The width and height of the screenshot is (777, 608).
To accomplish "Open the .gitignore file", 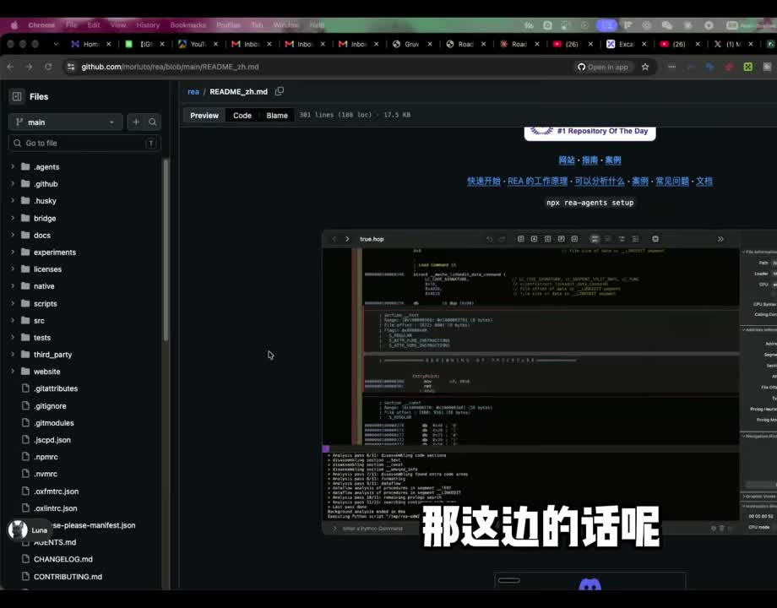I will (x=50, y=406).
